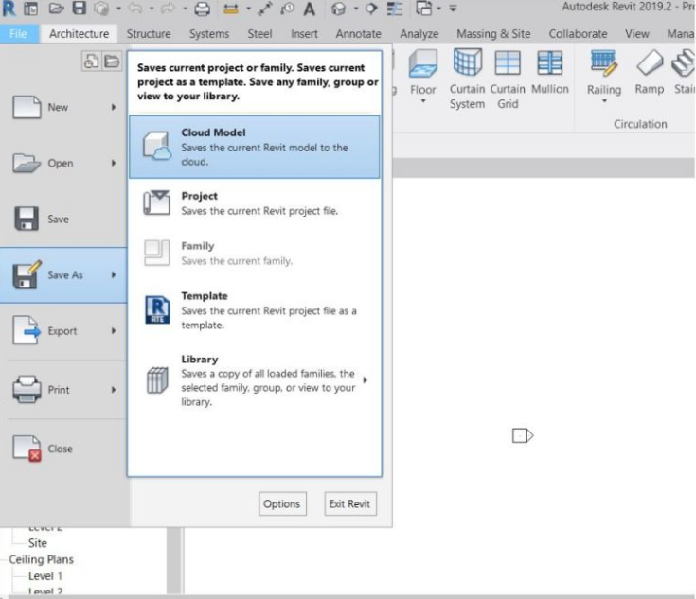Viewport: 696px width, 599px height.
Task: Click the Text tool letter A icon
Action: pyautogui.click(x=310, y=9)
